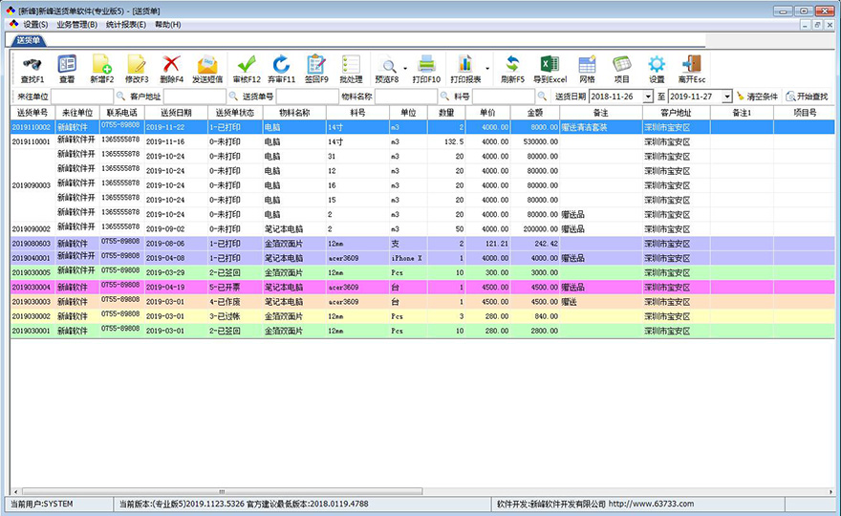Click the 物料名称 input field
The image size is (841, 516).
(x=406, y=97)
